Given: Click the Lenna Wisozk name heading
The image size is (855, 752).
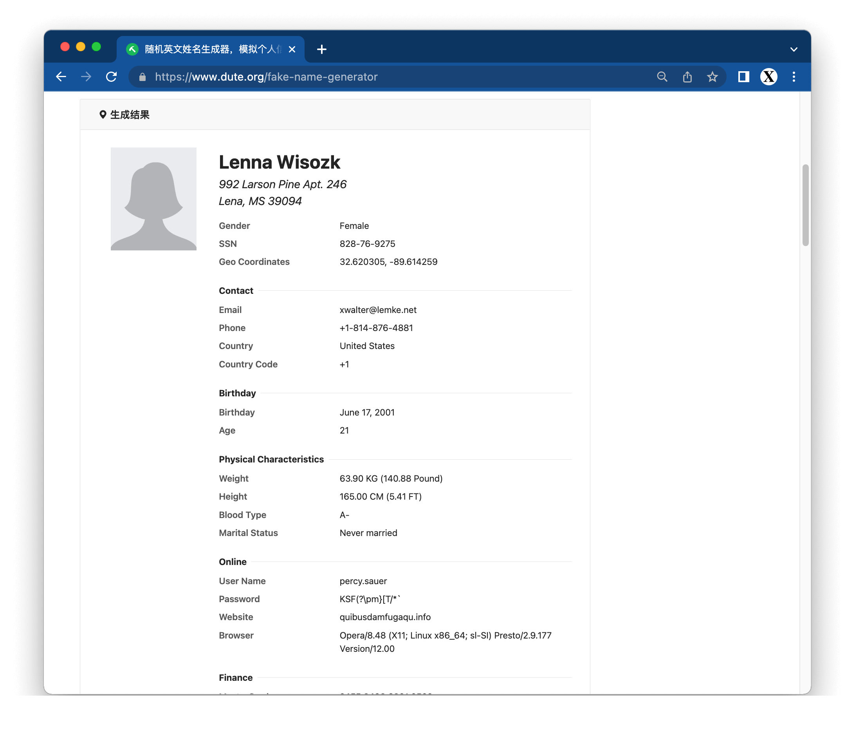Looking at the screenshot, I should point(279,162).
